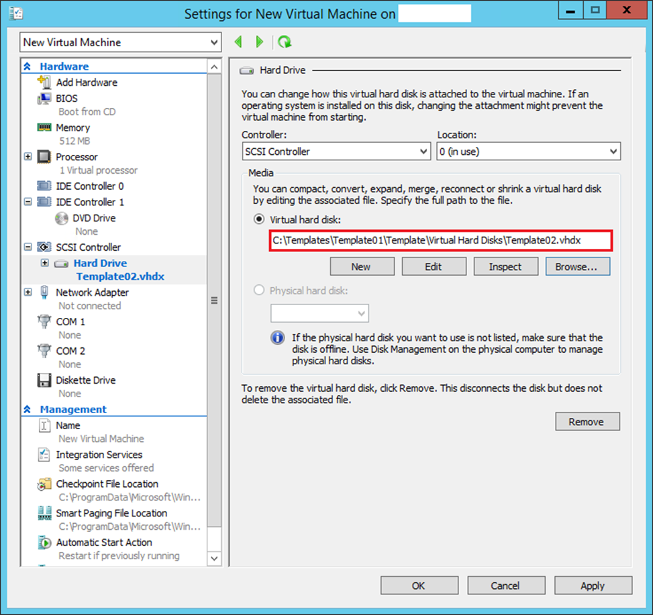Click the DVD Drive disc icon
653x615 pixels.
pos(62,218)
